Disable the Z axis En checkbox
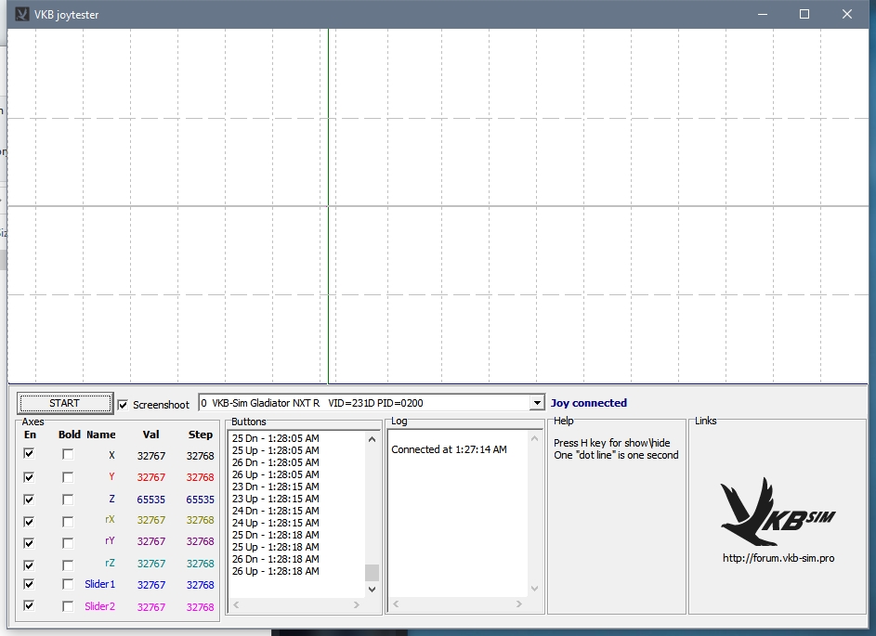This screenshot has width=876, height=636. pos(29,499)
